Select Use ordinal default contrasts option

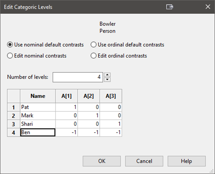click(x=127, y=45)
